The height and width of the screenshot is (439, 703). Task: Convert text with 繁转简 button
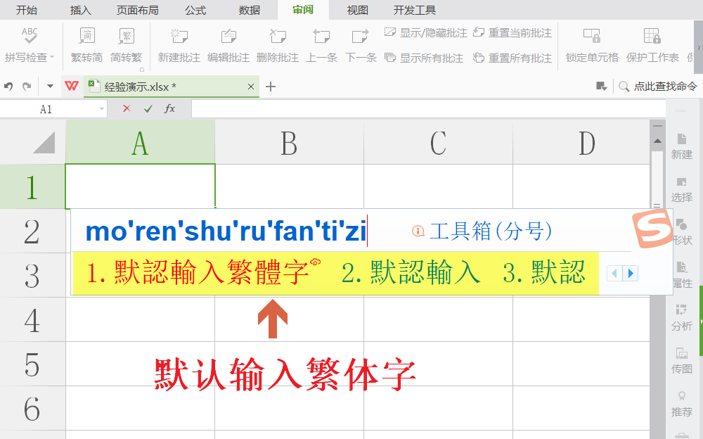tap(86, 44)
